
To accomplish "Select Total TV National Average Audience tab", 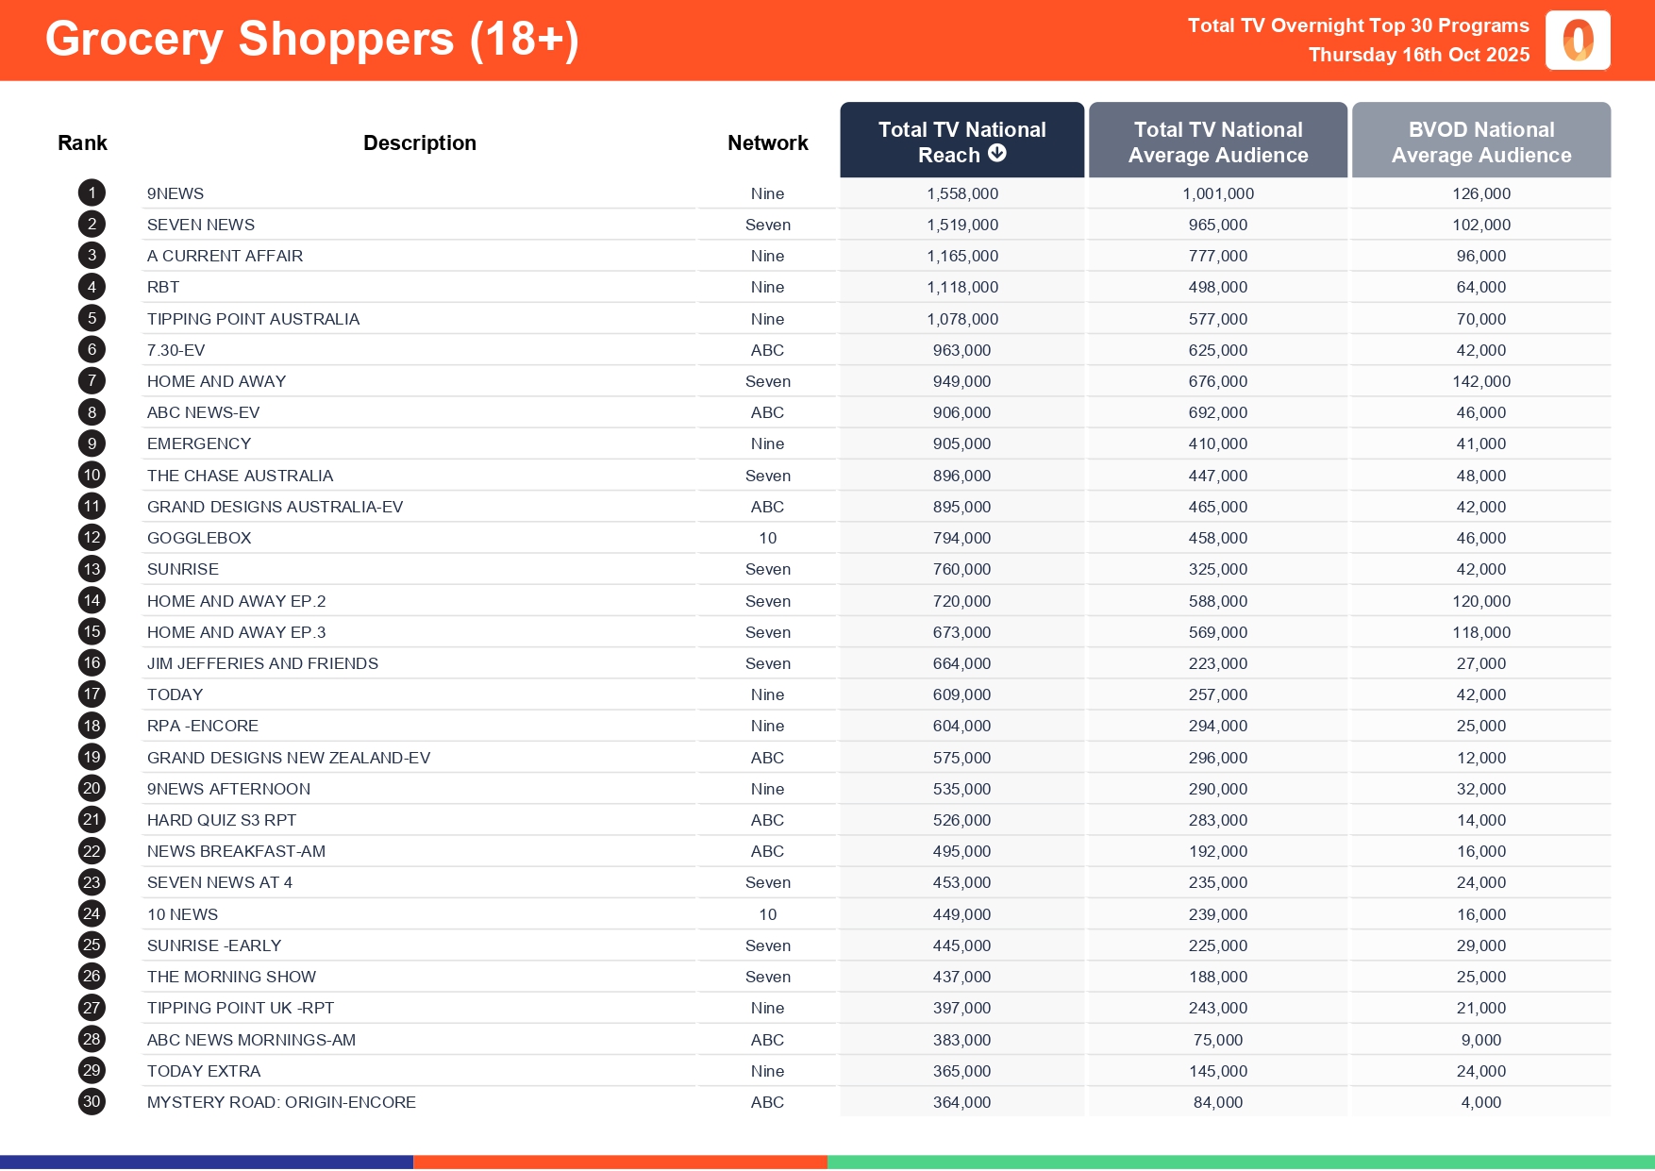I will pyautogui.click(x=1217, y=142).
